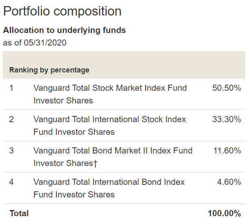Image resolution: width=249 pixels, height=219 pixels.
Task: Select the Allocation to underlying funds subheading
Action: [64, 30]
